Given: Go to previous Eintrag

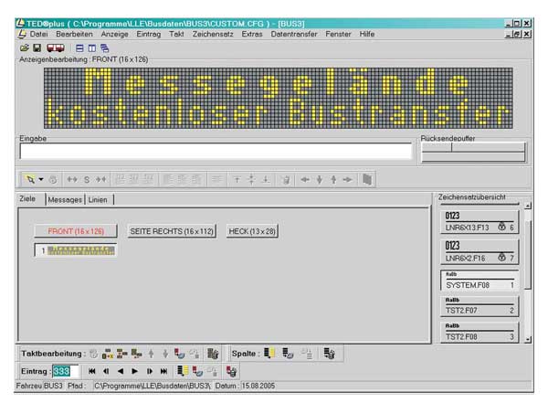Looking at the screenshot, I should coord(121,371).
